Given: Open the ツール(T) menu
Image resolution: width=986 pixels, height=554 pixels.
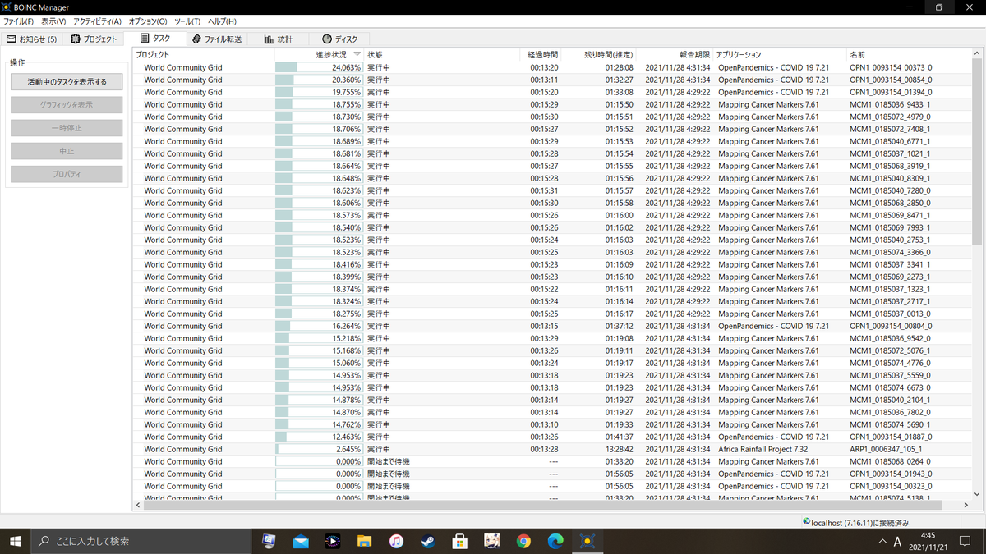Looking at the screenshot, I should tap(187, 21).
